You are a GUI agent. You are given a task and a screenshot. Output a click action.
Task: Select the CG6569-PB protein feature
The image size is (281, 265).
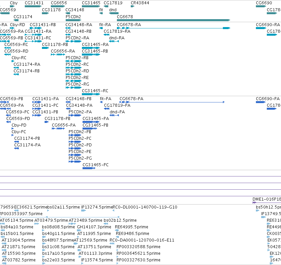[x=4, y=102]
